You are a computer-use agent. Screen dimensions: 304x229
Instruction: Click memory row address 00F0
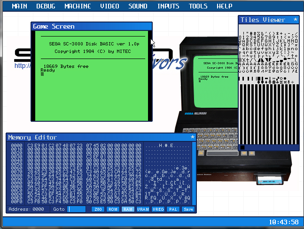coord(16,202)
